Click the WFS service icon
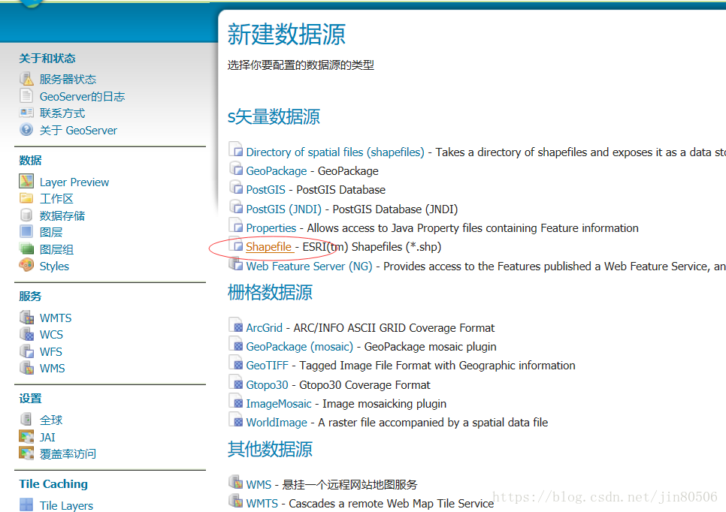Screen dimensions: 726x512 tap(27, 351)
